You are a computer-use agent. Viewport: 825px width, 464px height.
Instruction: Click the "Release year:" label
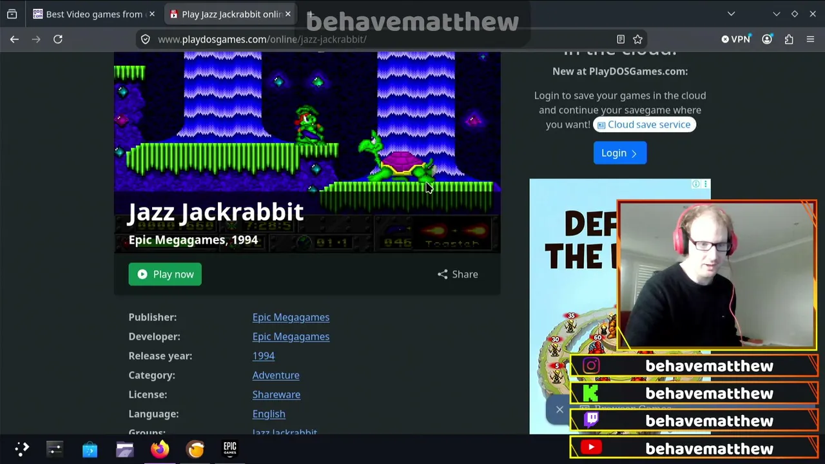[x=160, y=356]
